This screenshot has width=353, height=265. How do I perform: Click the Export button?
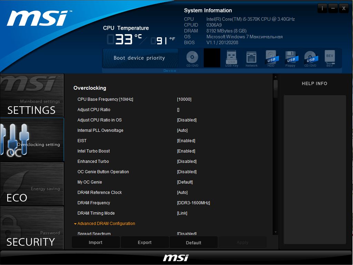click(145, 243)
